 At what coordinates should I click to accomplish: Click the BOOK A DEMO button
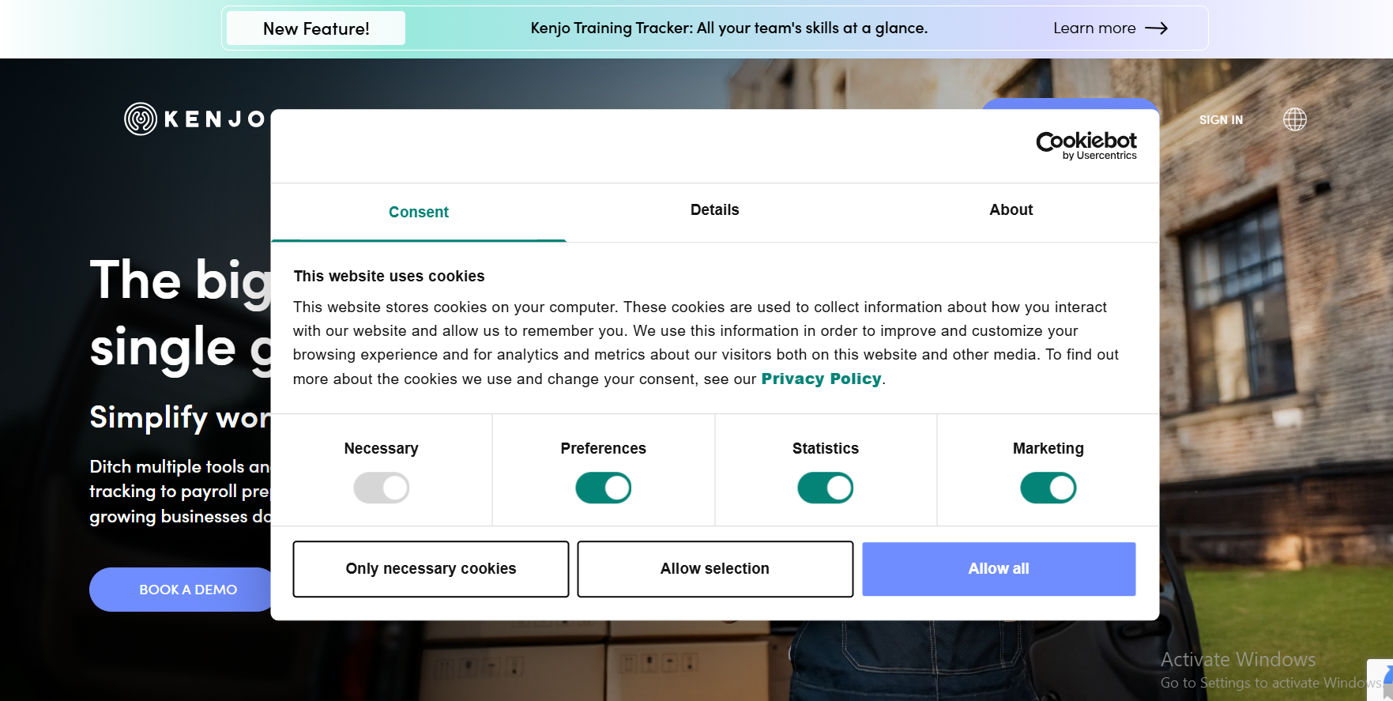click(186, 590)
